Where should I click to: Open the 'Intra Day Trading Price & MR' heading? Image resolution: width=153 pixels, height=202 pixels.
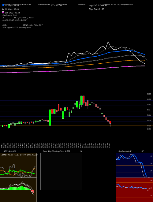click(x=56, y=151)
